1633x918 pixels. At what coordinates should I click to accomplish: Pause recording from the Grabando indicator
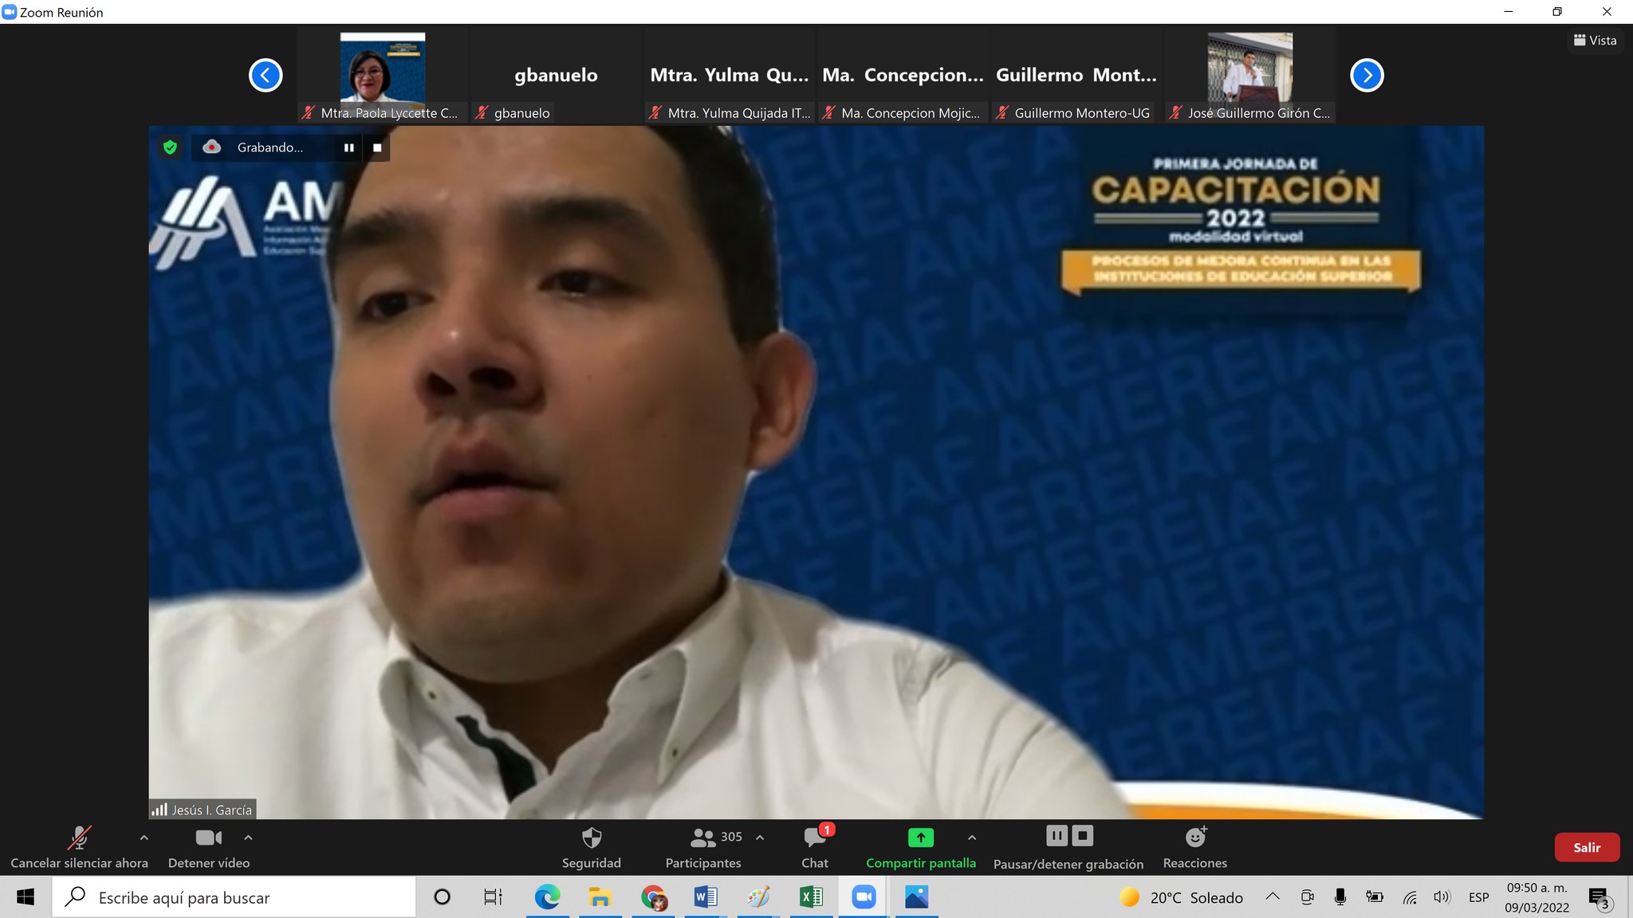(x=348, y=147)
